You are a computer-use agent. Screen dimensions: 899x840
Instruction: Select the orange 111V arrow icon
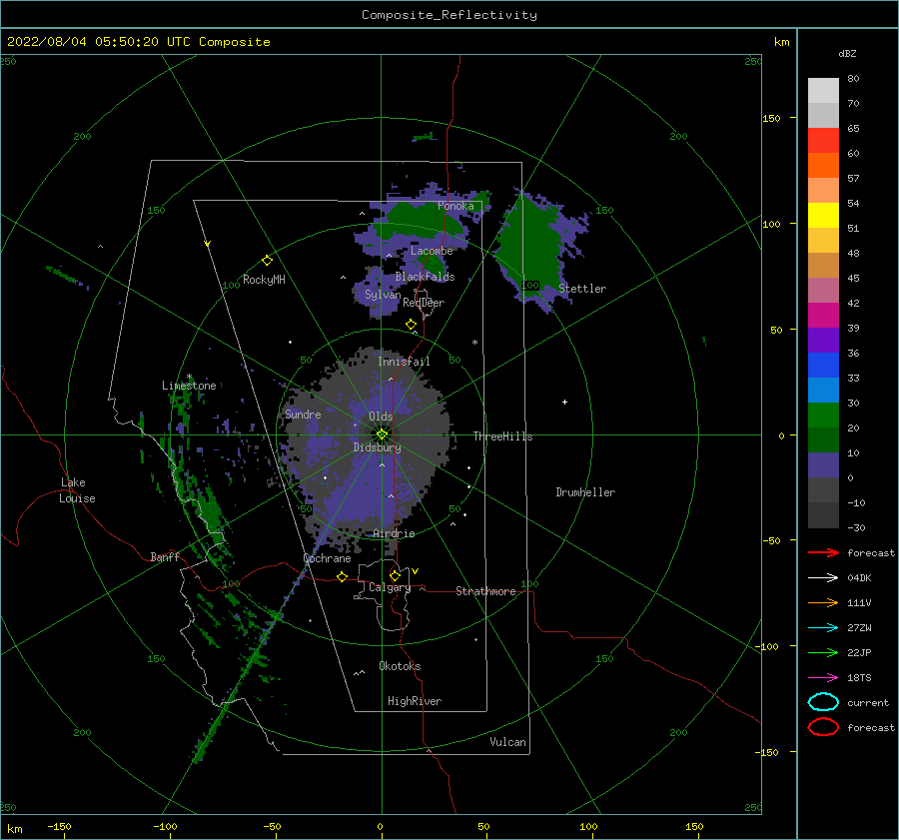823,602
